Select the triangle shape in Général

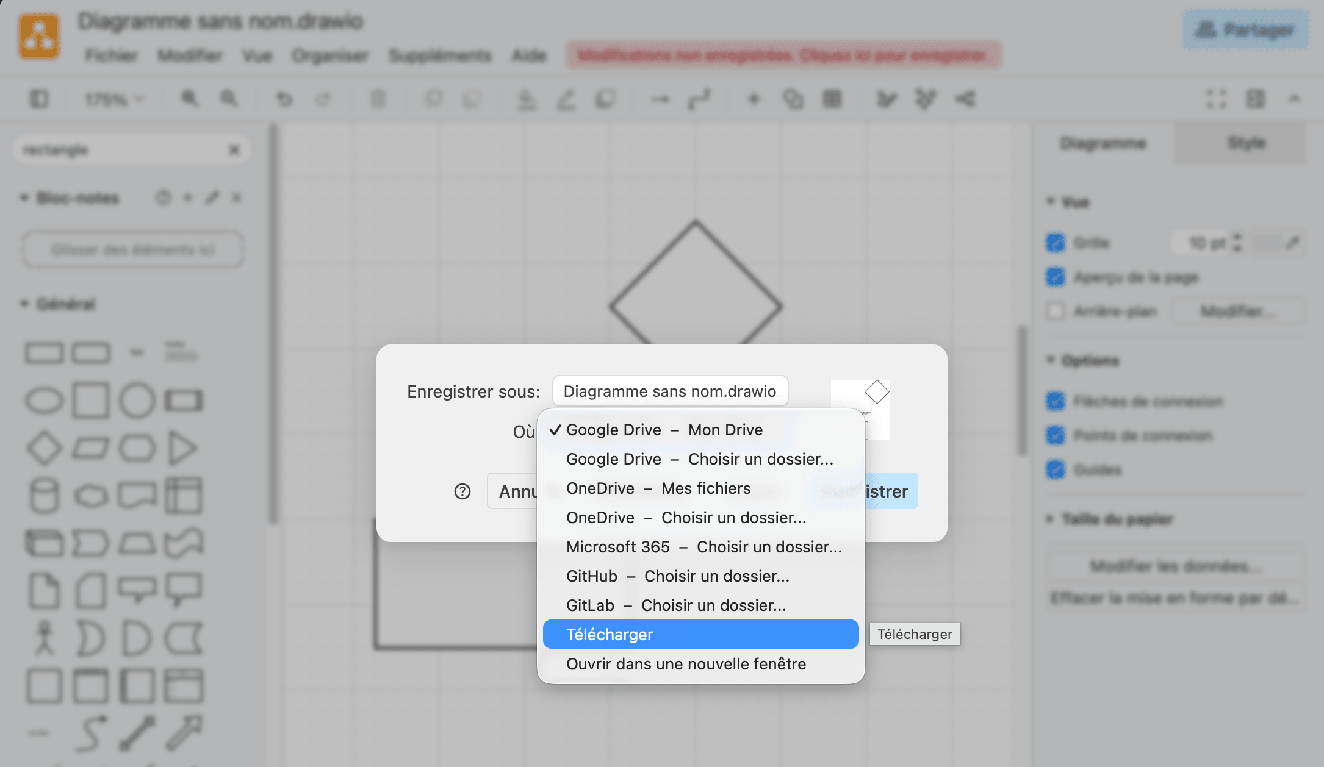[182, 448]
